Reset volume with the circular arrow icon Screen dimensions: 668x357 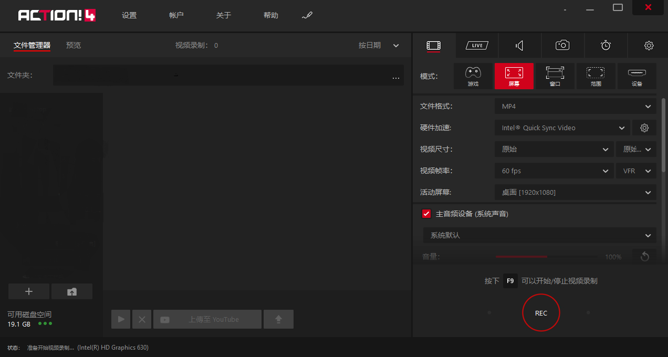645,257
